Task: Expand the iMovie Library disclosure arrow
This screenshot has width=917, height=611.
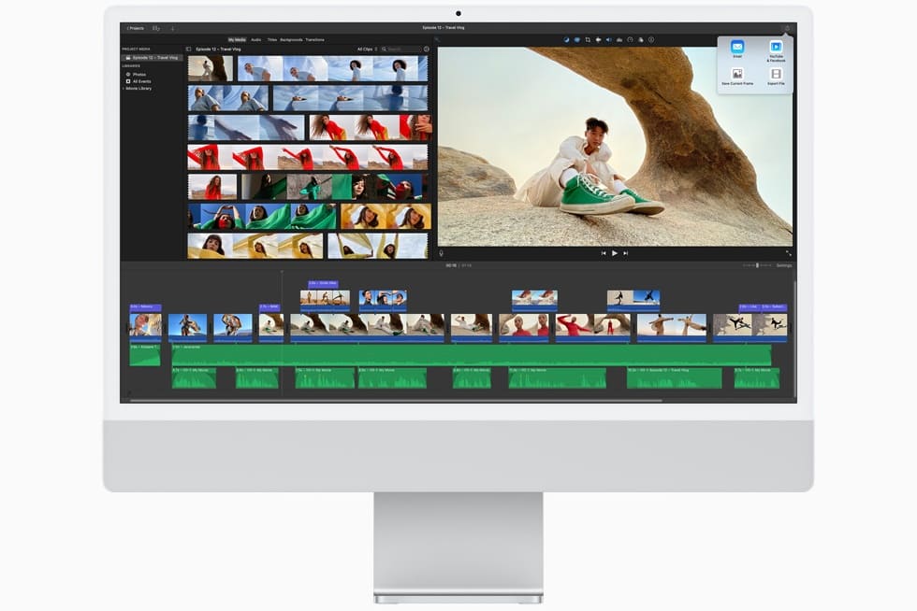Action: [x=124, y=88]
